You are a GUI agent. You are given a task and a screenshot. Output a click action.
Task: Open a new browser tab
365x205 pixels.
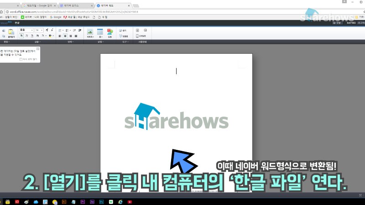(136, 5)
